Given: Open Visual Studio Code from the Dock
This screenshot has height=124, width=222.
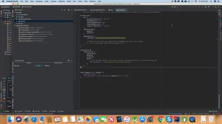Looking at the screenshot, I should 119,120.
